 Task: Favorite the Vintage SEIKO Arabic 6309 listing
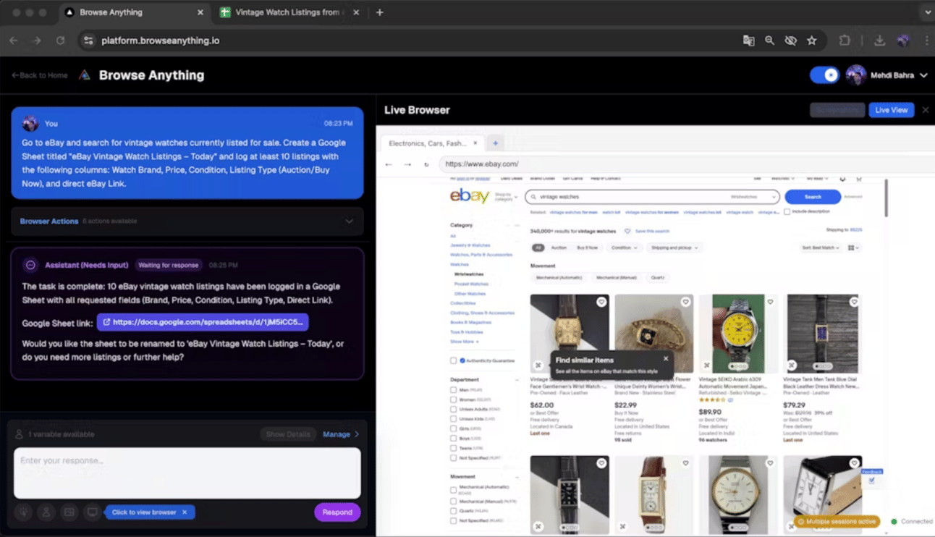(770, 302)
